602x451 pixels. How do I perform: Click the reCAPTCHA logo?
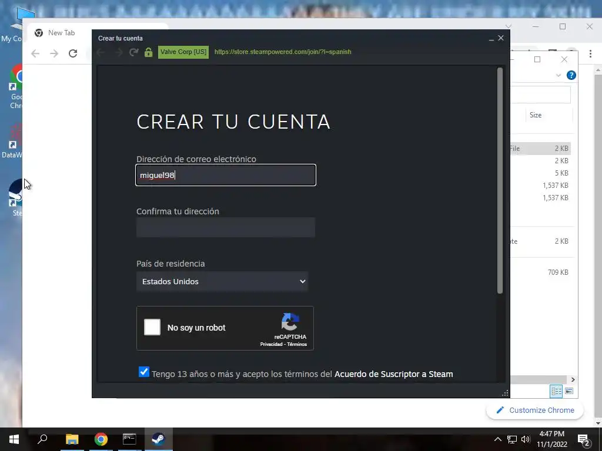(x=290, y=322)
